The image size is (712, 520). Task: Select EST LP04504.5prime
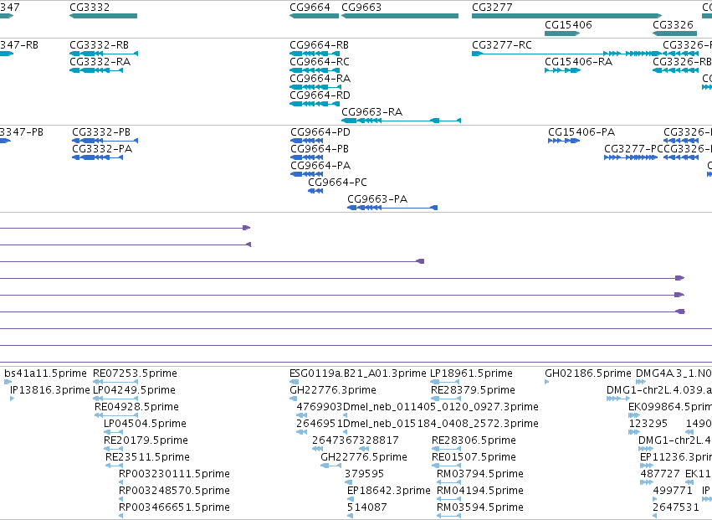click(114, 432)
